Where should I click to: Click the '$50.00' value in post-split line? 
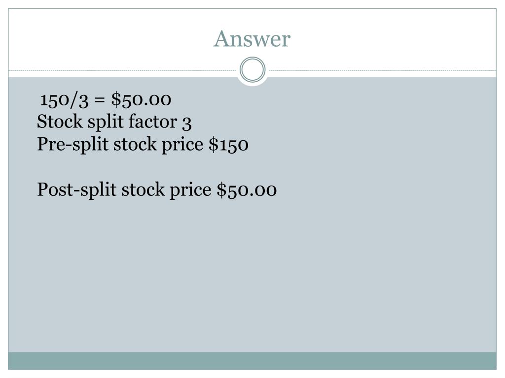click(247, 189)
